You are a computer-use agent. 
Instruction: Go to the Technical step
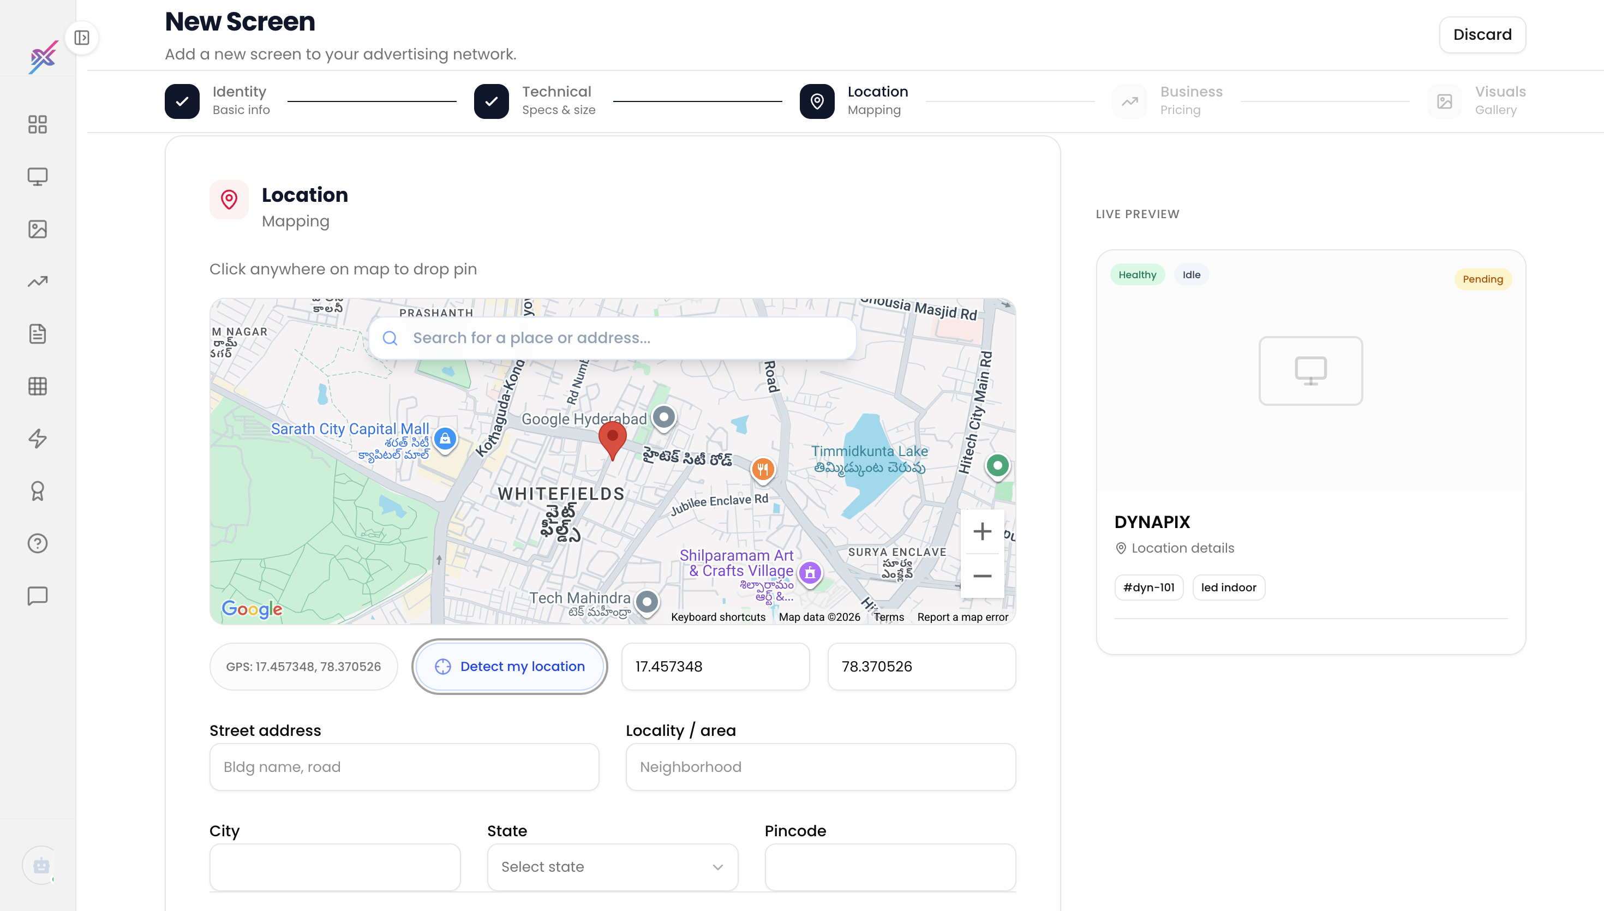[535, 101]
